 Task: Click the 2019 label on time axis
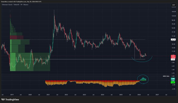pyautogui.click(x=12, y=95)
